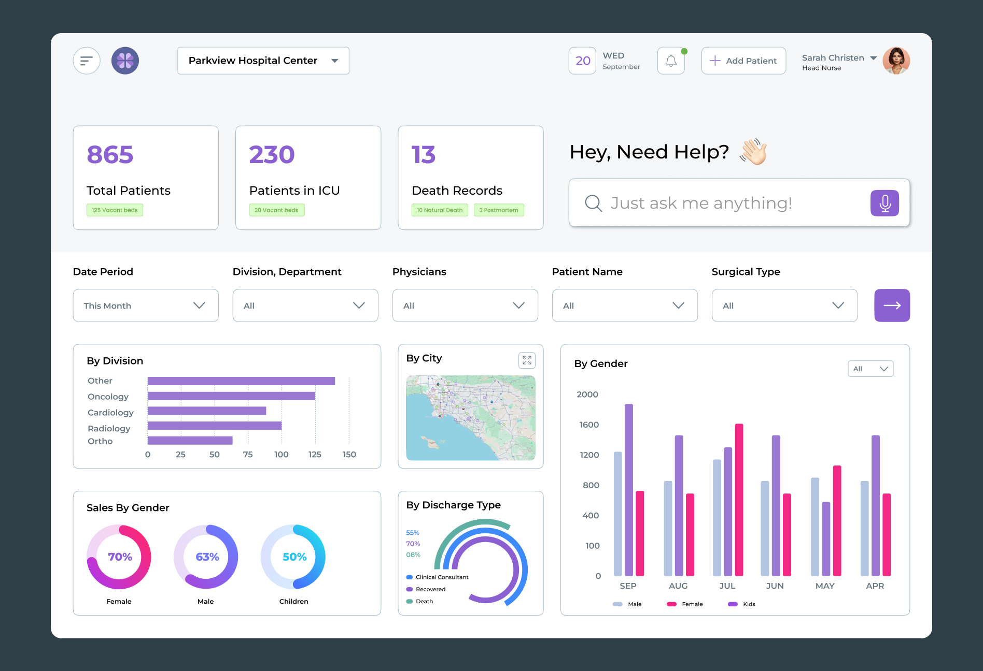Expand the By City map fullscreen
The width and height of the screenshot is (983, 671).
point(527,360)
